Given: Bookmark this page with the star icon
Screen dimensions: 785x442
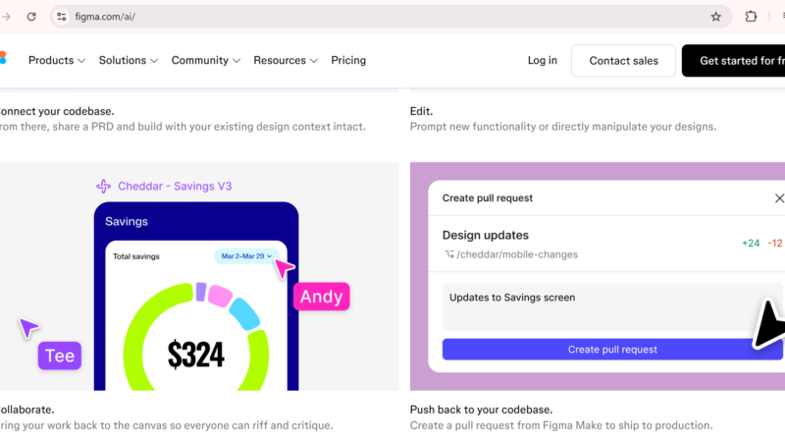Looking at the screenshot, I should pyautogui.click(x=716, y=17).
